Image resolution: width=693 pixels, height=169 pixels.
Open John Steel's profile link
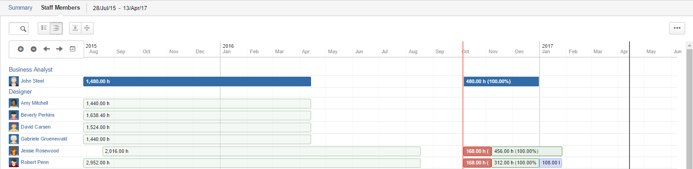pos(32,81)
